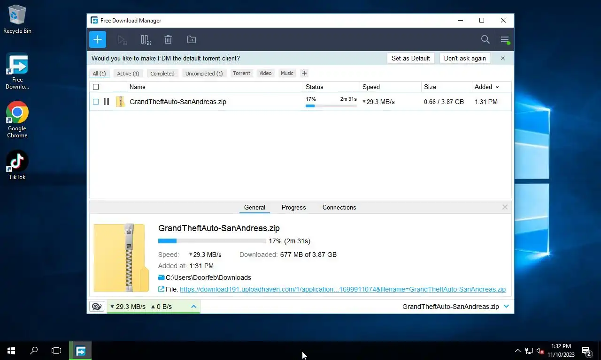This screenshot has height=360, width=601.
Task: Dismiss the default torrent client banner
Action: click(503, 58)
